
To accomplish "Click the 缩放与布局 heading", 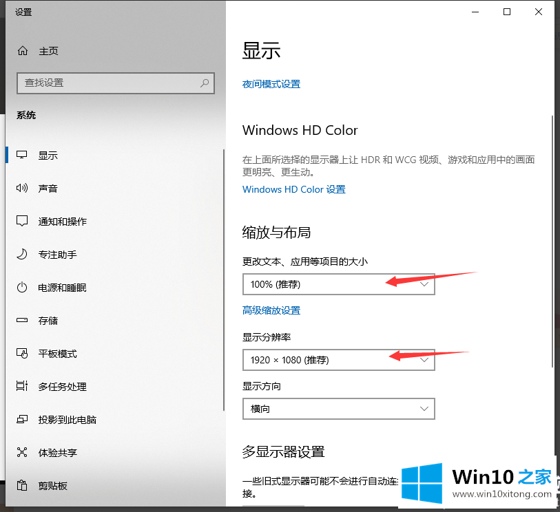I will 276,233.
